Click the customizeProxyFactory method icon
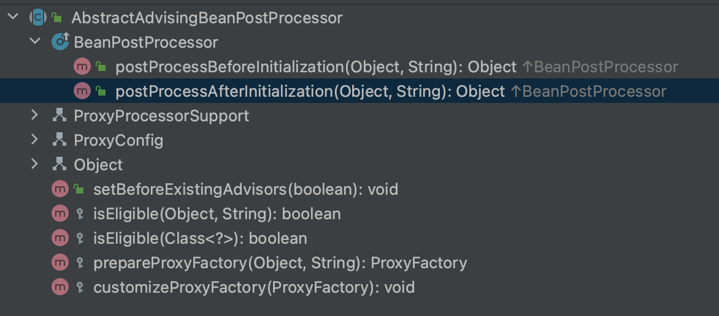 (60, 287)
